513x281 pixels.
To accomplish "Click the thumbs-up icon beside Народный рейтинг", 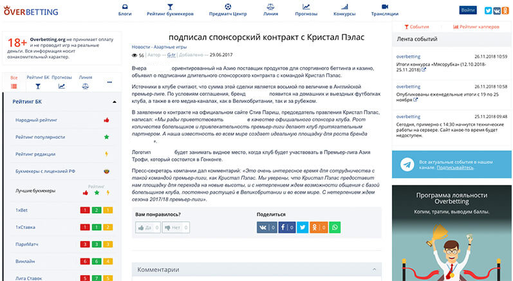I will 106,120.
